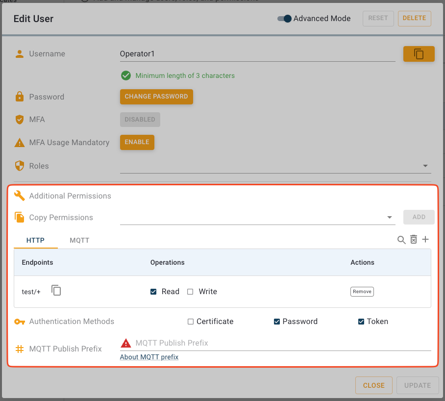Image resolution: width=445 pixels, height=401 pixels.
Task: Click the copy username icon button
Action: 419,54
